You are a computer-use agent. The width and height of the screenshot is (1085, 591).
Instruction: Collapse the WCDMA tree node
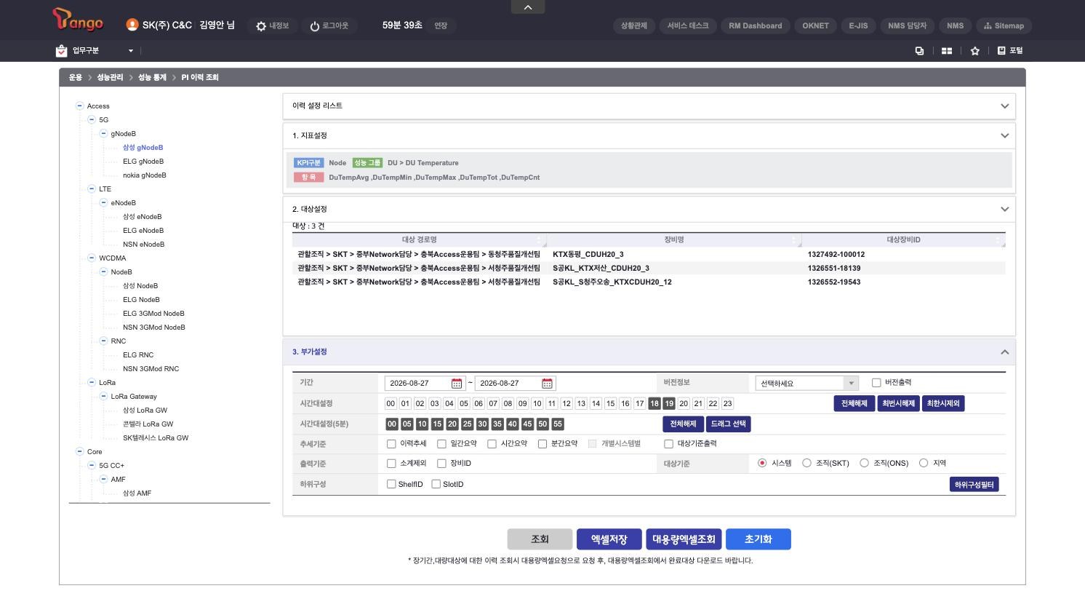click(92, 258)
